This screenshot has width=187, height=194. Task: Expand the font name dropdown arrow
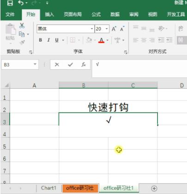click(x=92, y=29)
